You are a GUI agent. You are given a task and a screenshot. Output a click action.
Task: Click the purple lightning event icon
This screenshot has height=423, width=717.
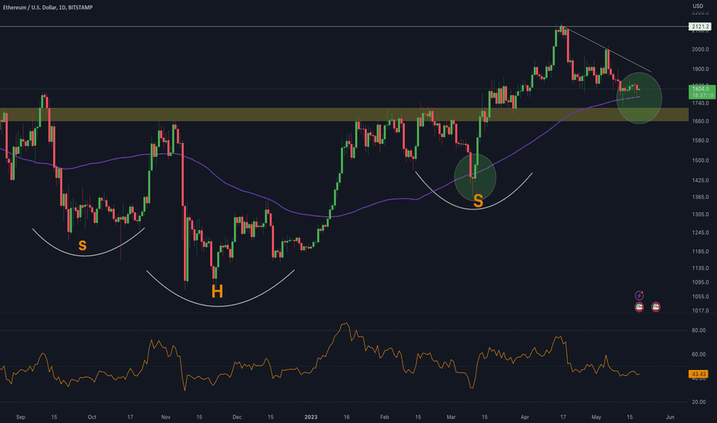click(639, 295)
